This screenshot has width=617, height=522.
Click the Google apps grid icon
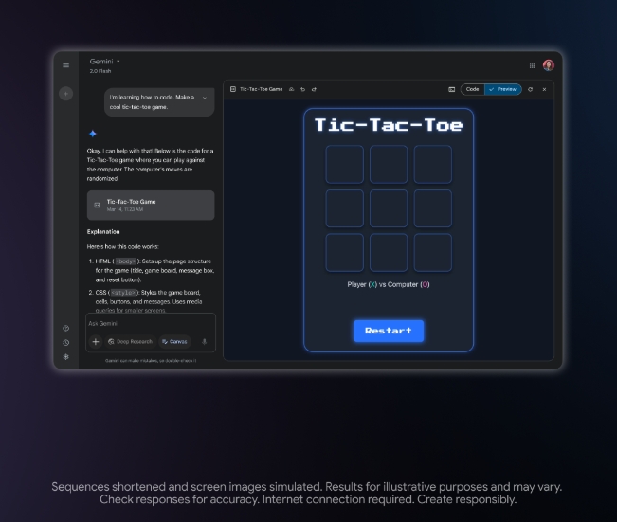[x=532, y=65]
